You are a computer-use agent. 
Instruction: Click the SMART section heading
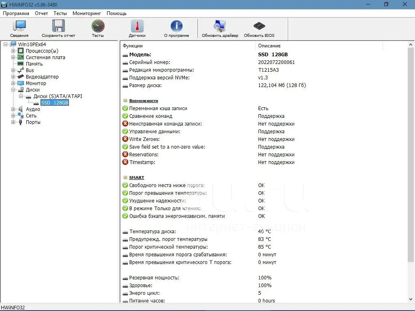point(137,177)
